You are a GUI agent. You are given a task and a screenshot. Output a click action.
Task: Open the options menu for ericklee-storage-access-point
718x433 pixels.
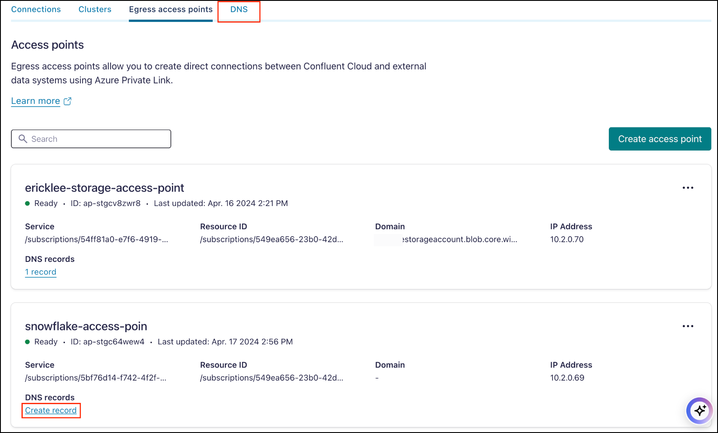688,188
